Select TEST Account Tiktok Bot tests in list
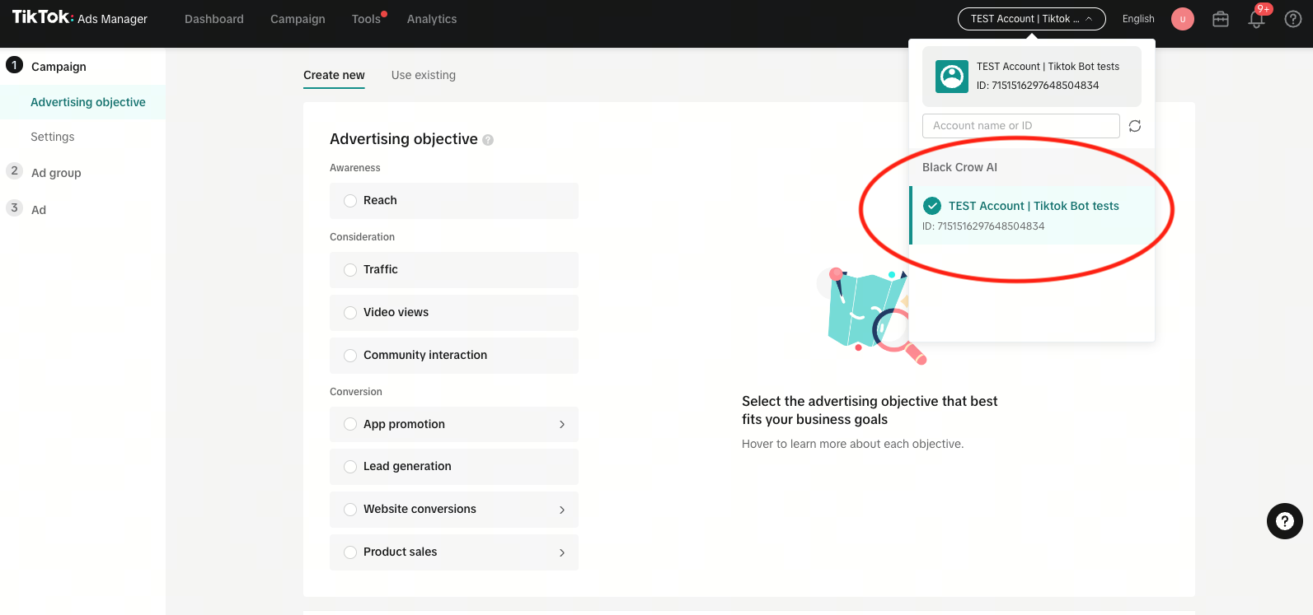This screenshot has width=1313, height=615. 1032,215
